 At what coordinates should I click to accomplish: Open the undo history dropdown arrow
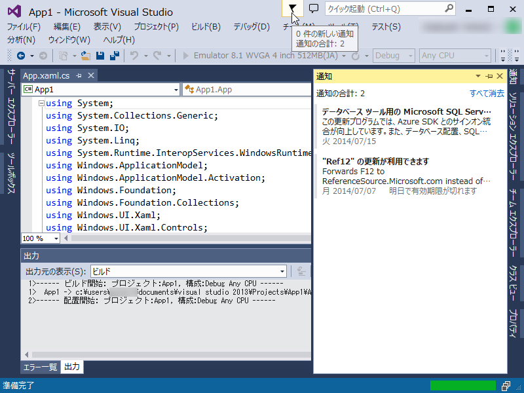[145, 56]
